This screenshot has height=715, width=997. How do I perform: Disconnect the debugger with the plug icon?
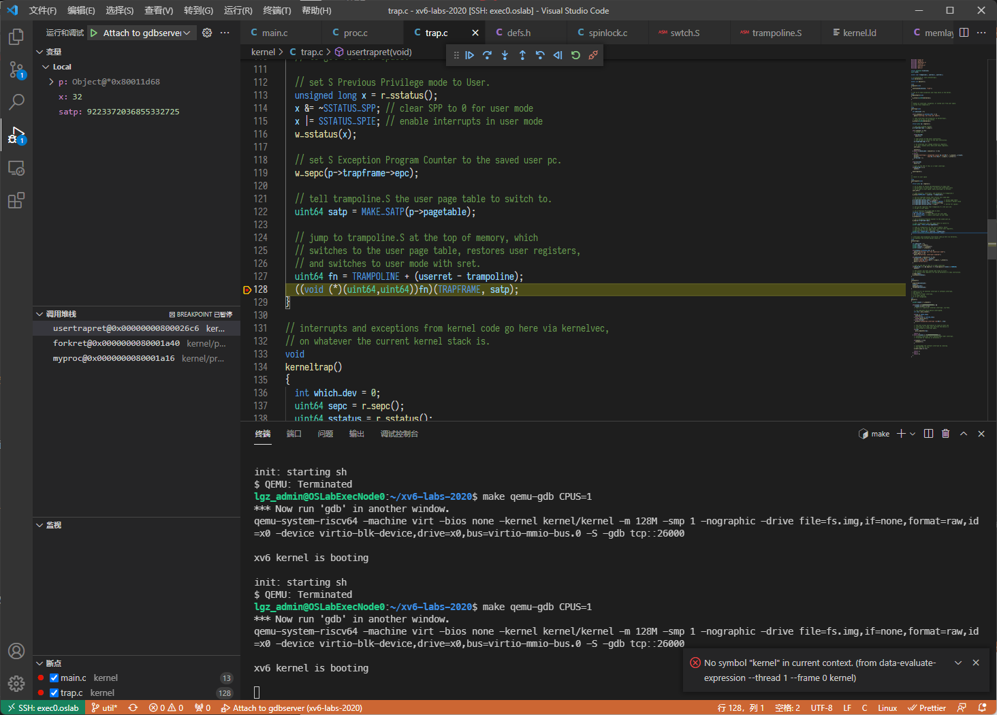(x=593, y=55)
